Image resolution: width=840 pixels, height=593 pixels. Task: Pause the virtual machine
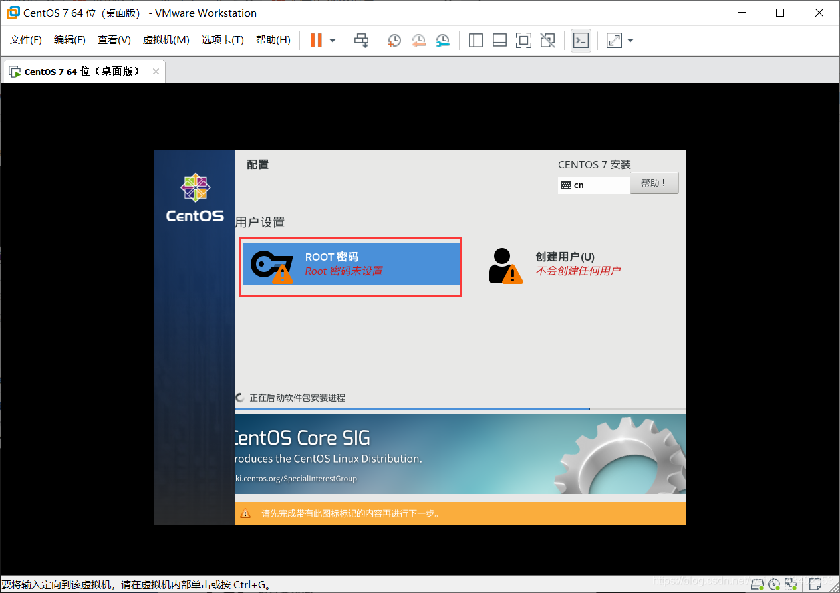tap(316, 41)
